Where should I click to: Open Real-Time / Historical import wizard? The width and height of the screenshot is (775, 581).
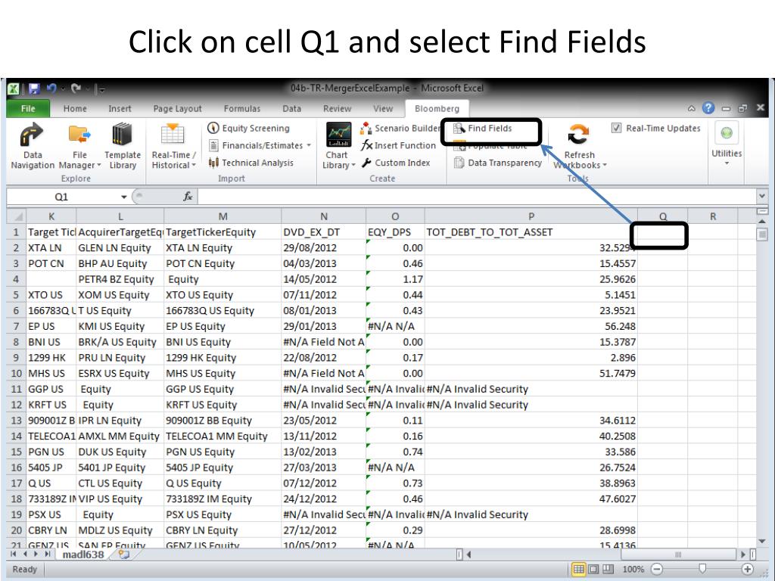(173, 146)
